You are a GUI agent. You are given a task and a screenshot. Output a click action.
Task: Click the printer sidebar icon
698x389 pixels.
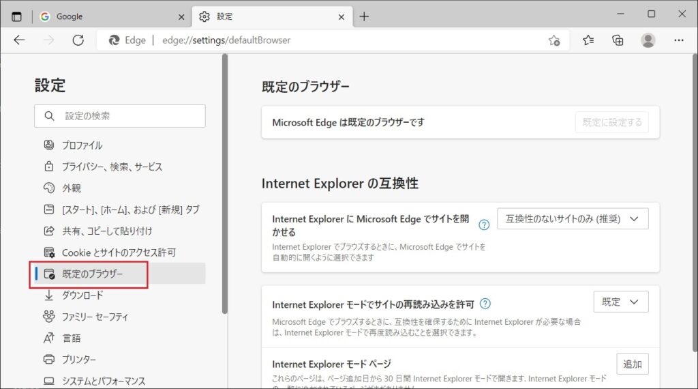49,359
